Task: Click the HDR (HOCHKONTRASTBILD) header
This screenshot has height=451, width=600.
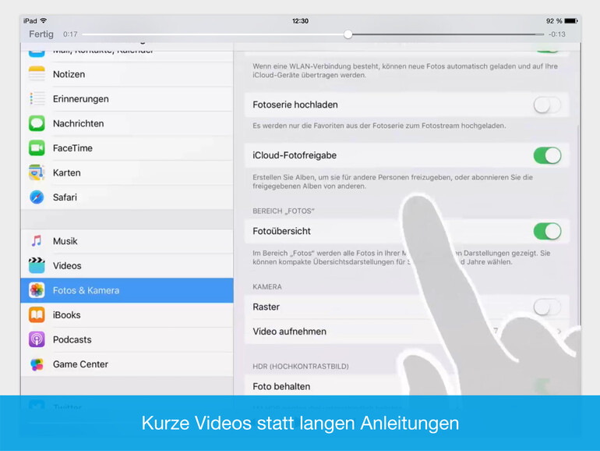Action: click(301, 366)
